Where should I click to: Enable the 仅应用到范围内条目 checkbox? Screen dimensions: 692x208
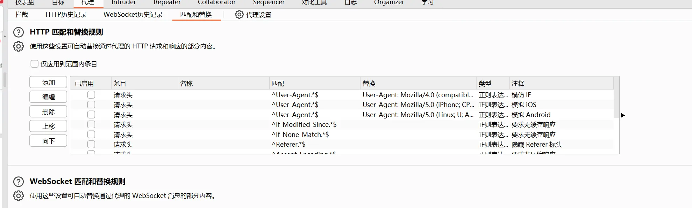(34, 64)
